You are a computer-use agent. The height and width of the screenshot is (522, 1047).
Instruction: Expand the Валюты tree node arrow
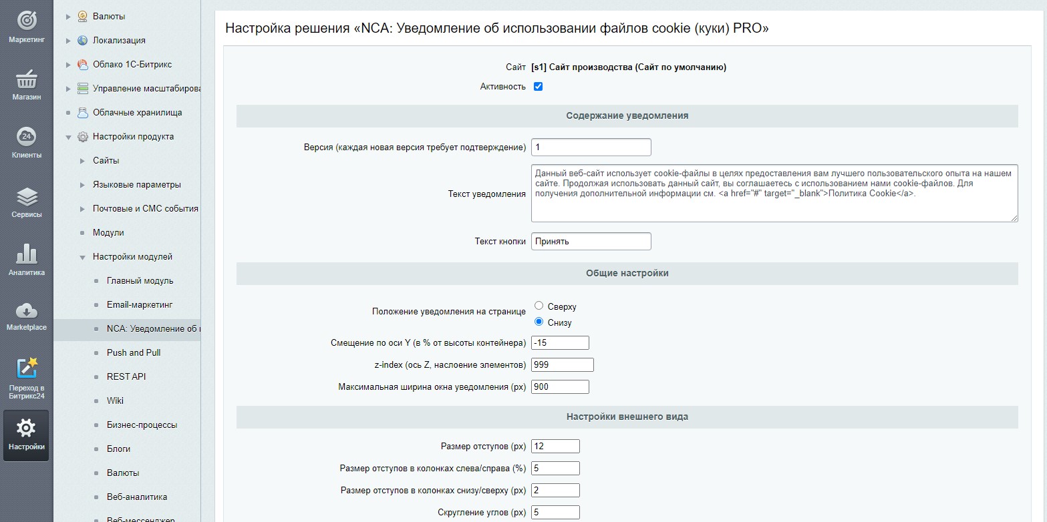tap(68, 17)
